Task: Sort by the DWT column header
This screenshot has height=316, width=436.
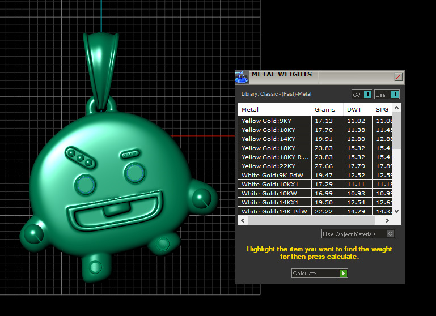Action: (358, 109)
